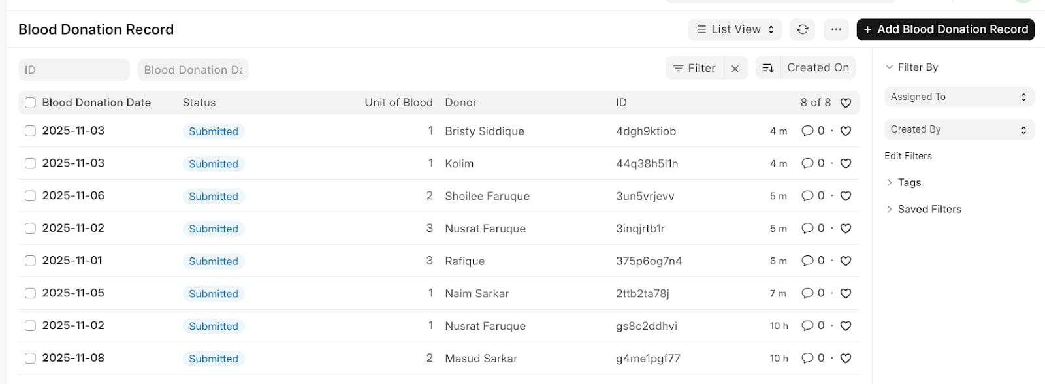
Task: Click the Edit Filters link
Action: (x=908, y=156)
